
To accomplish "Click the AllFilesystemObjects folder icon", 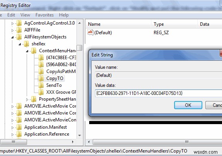I will (x=19, y=37).
